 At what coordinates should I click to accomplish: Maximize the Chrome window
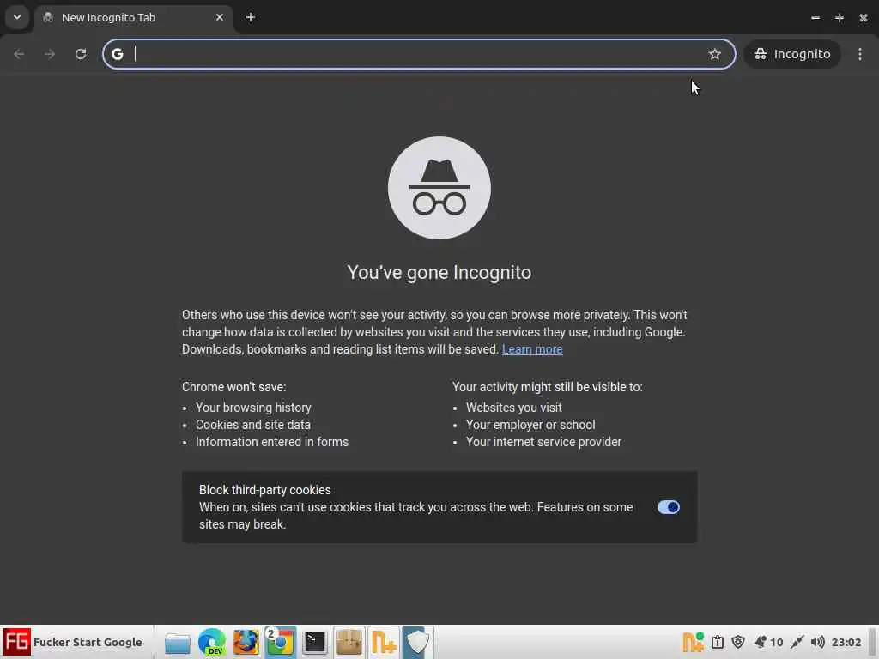(840, 18)
